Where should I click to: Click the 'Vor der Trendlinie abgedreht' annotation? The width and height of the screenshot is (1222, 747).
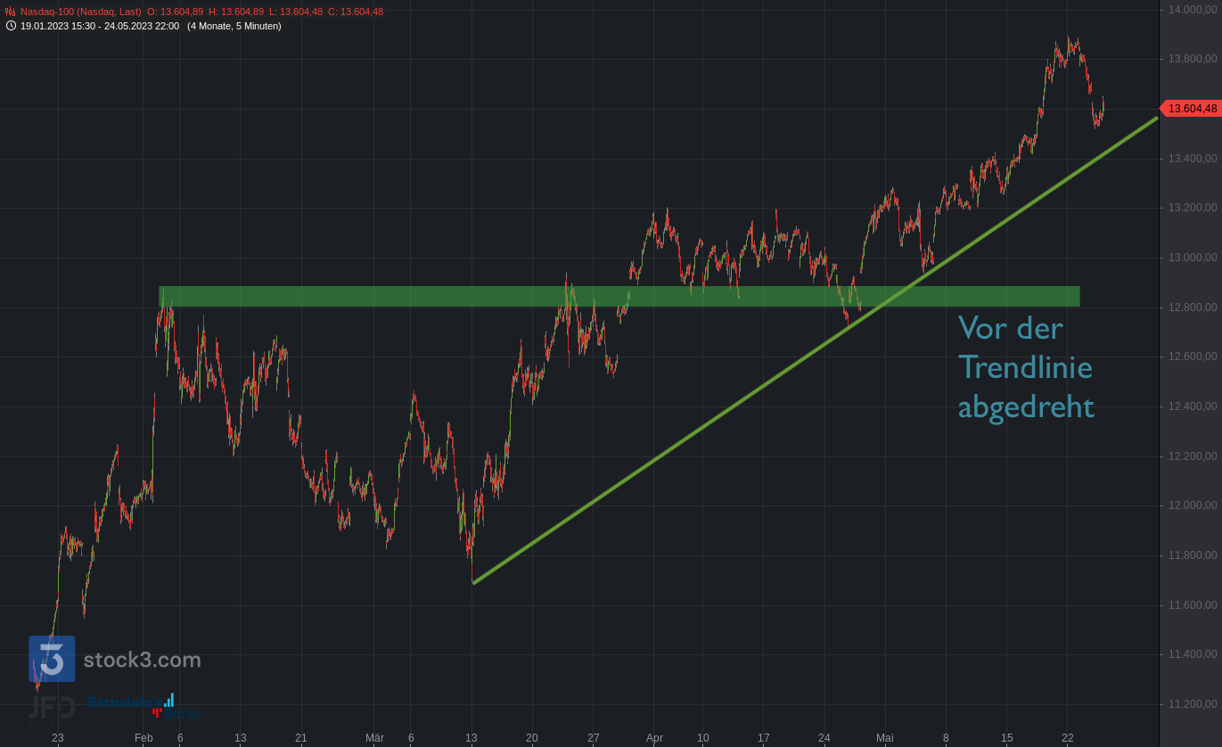pyautogui.click(x=1025, y=366)
